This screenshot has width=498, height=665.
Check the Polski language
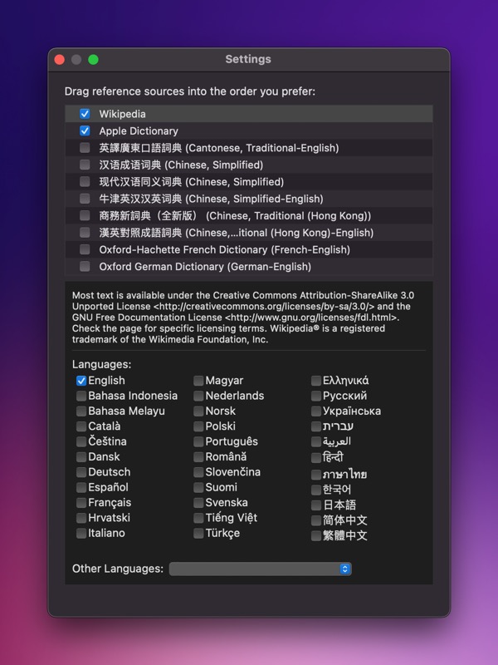(x=198, y=426)
